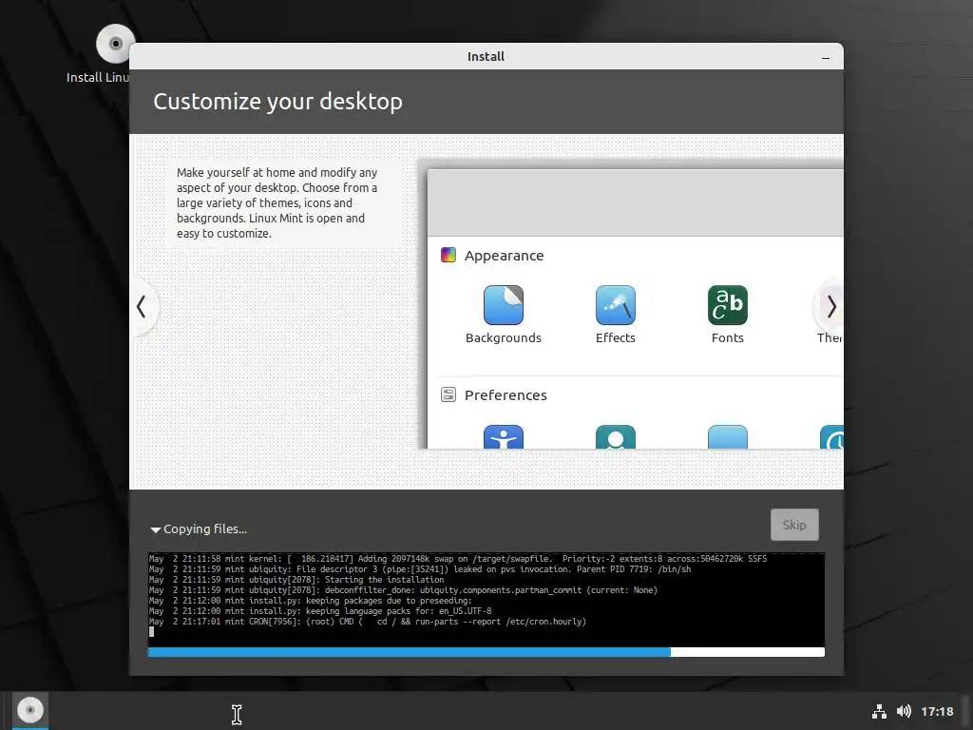
Task: Click the Accessibility icon under Preferences
Action: click(504, 437)
